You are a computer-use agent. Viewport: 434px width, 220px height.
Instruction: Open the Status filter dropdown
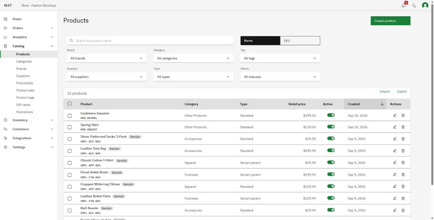click(280, 77)
